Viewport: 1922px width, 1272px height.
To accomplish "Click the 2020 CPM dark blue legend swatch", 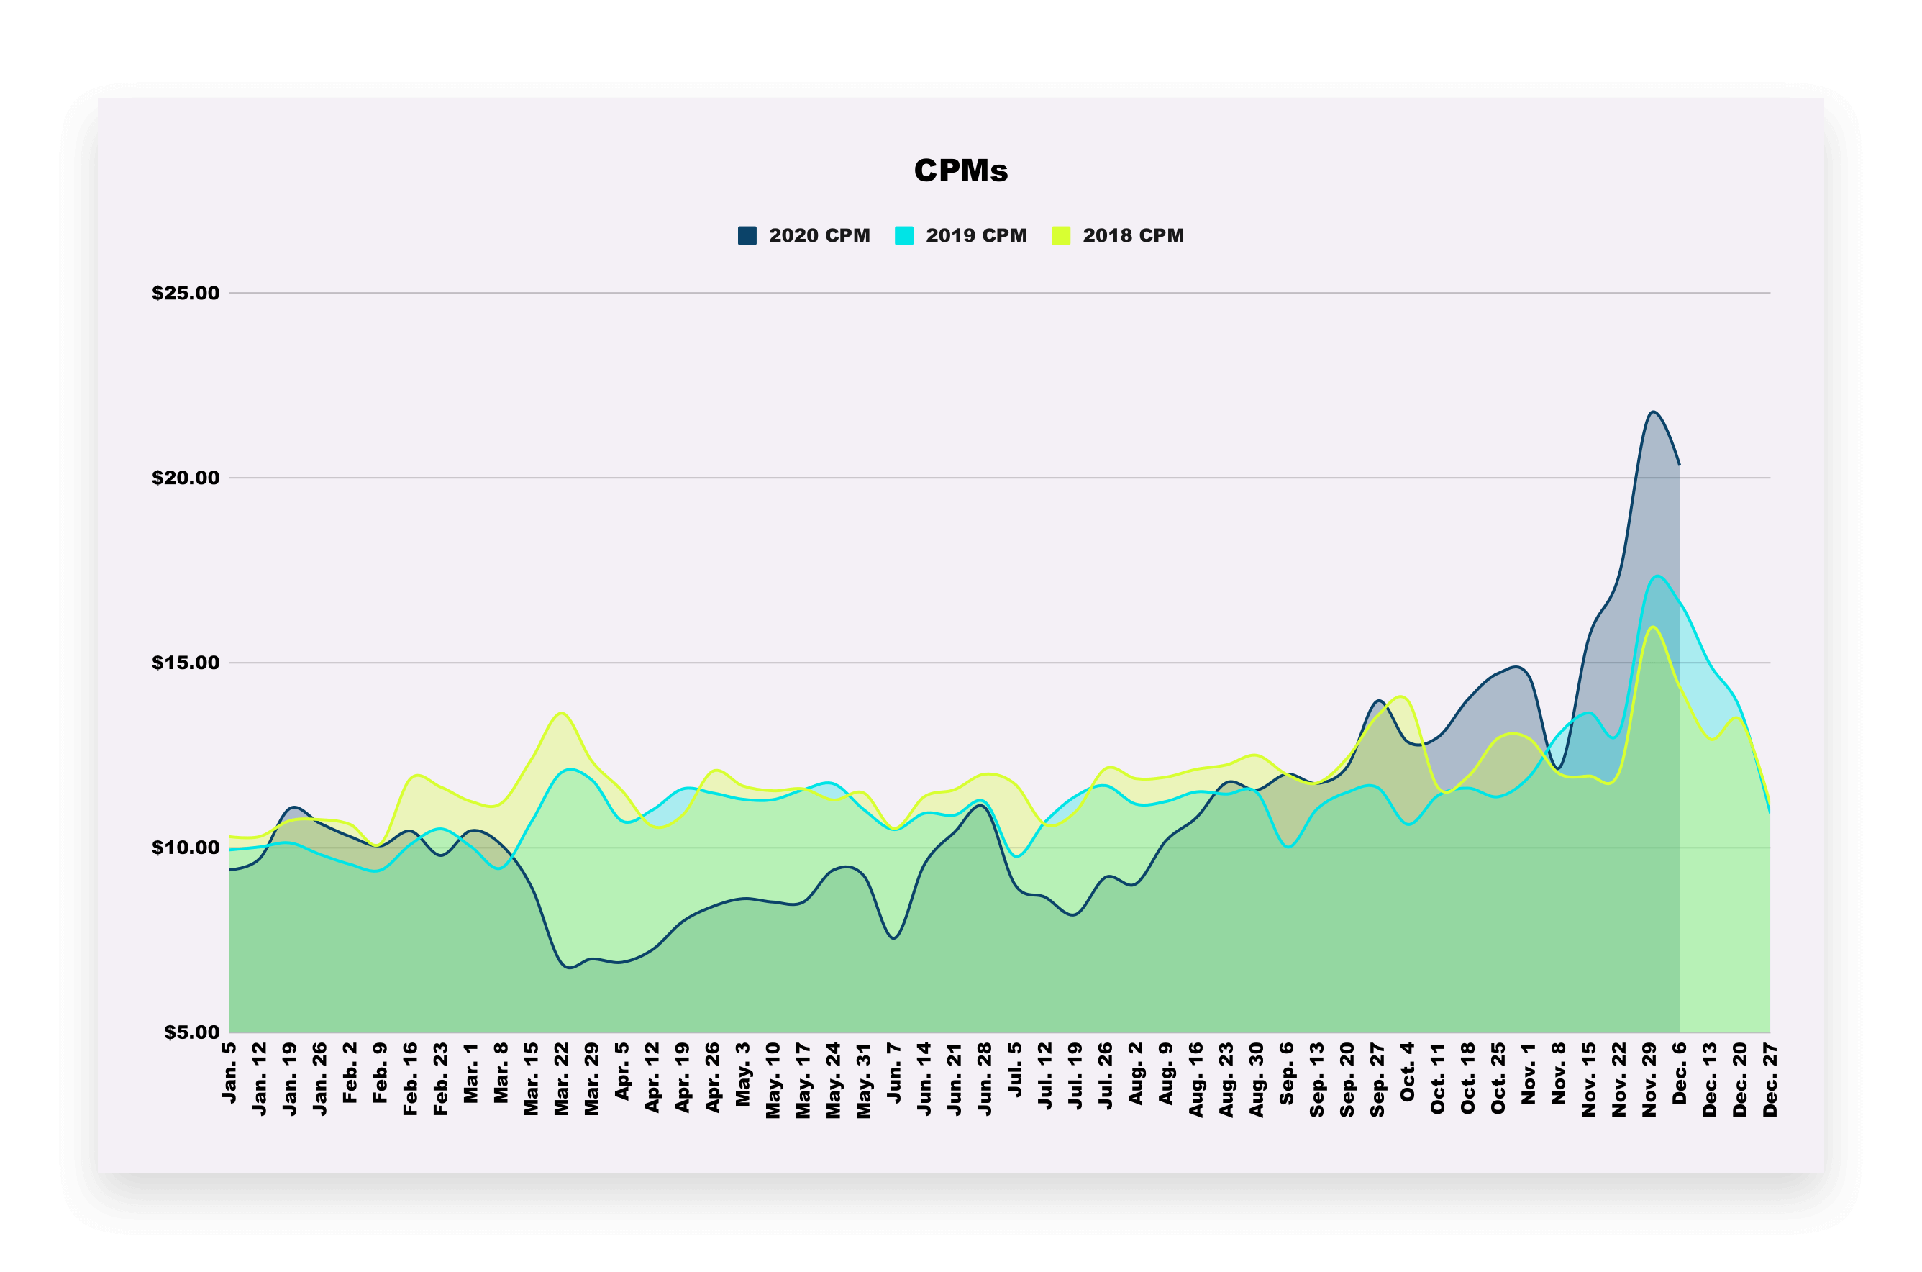I will 747,235.
